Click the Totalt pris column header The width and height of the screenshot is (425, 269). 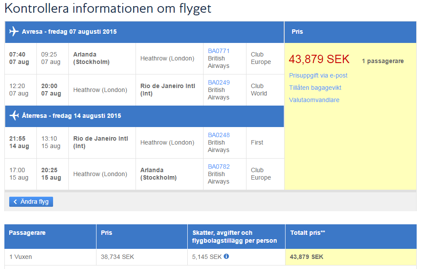click(307, 233)
